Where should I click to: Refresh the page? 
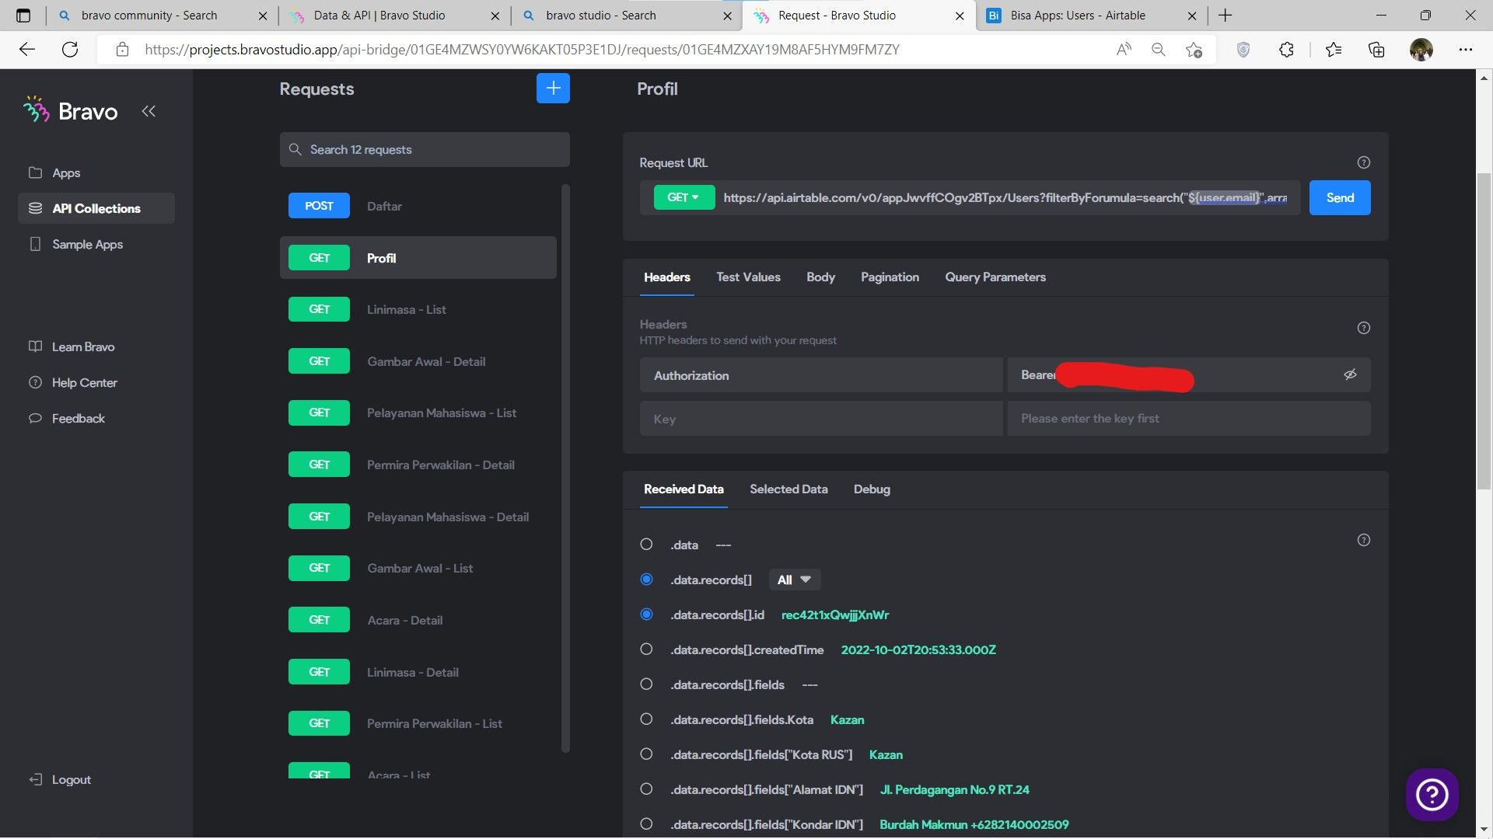(70, 50)
